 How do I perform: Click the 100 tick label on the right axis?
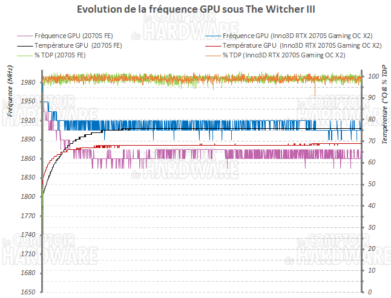(x=373, y=76)
